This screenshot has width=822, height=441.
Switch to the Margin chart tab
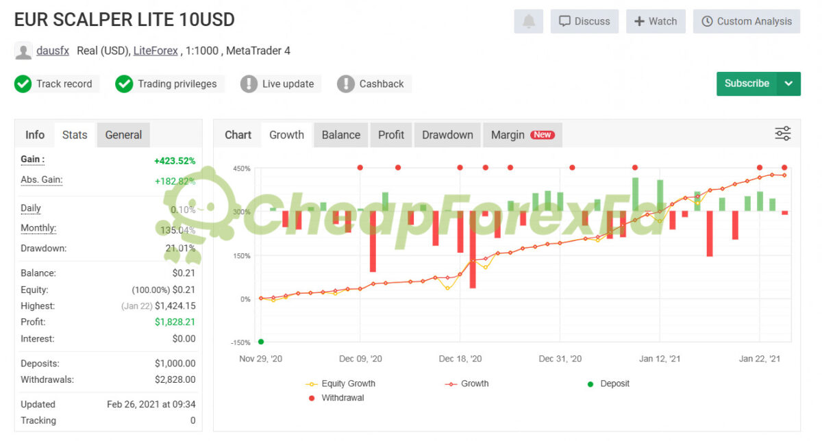pyautogui.click(x=523, y=135)
